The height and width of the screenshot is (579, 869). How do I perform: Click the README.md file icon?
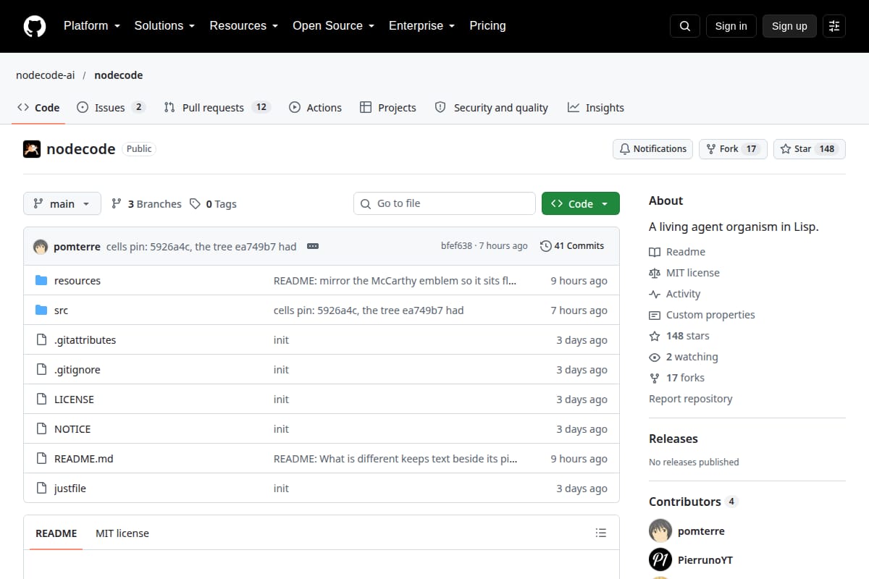click(x=41, y=459)
